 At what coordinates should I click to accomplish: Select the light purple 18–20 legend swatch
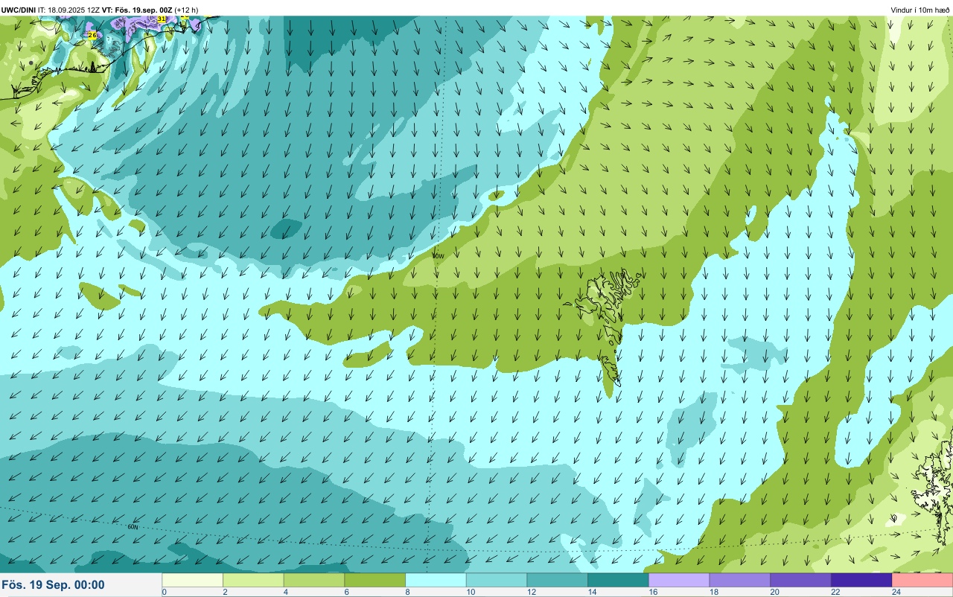[x=740, y=580]
